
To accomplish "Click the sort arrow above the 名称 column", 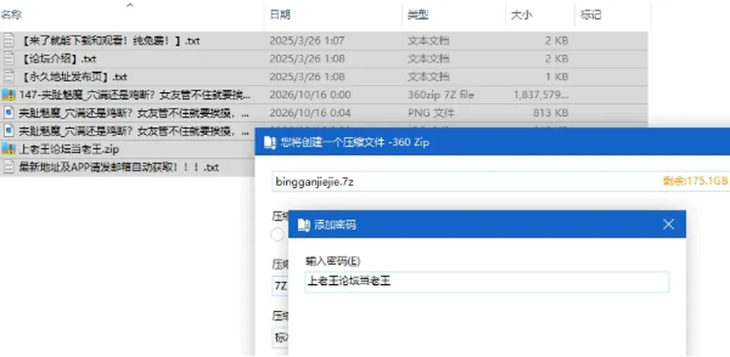I will (x=130, y=5).
